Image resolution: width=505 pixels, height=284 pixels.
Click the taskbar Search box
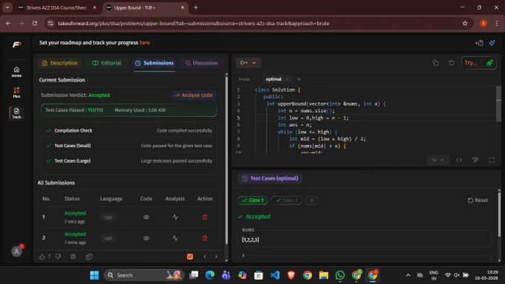click(x=143, y=275)
